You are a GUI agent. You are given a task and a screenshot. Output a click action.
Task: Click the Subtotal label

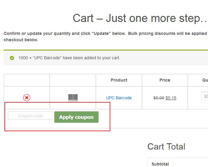pyautogui.click(x=160, y=164)
